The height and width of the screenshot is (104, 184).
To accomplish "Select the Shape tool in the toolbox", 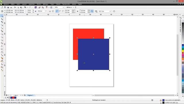I will point(2,19).
